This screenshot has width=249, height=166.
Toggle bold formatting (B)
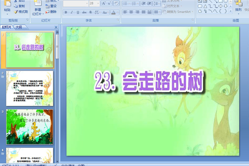(x=66, y=12)
